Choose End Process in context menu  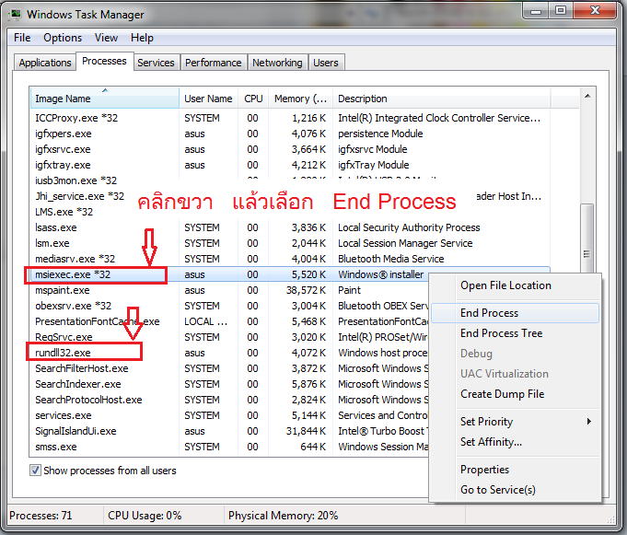489,313
